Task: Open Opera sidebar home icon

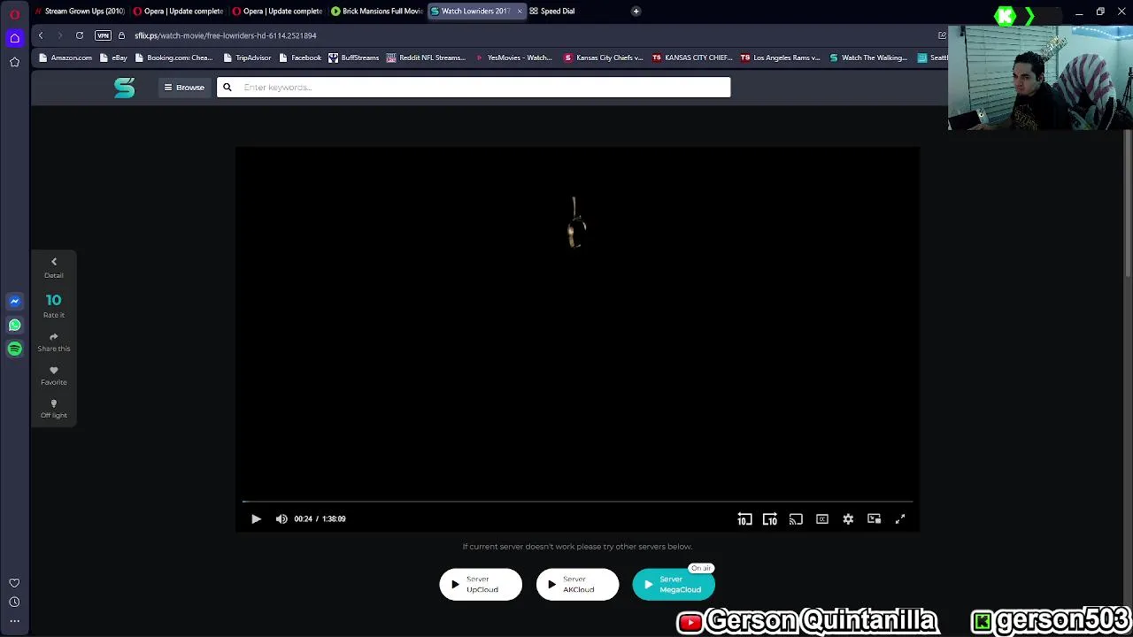Action: 14,38
